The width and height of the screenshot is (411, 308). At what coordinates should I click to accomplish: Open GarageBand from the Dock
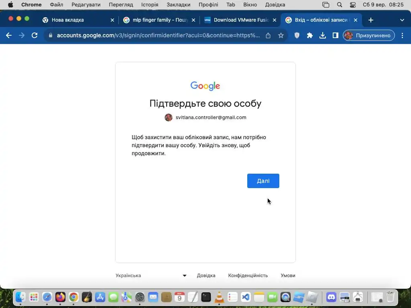coord(87,297)
